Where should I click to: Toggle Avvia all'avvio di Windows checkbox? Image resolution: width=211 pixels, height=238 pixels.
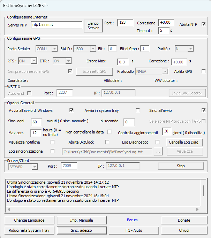click(x=71, y=110)
